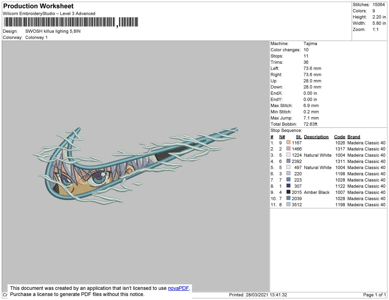The height and width of the screenshot is (300, 389).
Task: Click the Stitches count value 15064
Action: [x=379, y=5]
